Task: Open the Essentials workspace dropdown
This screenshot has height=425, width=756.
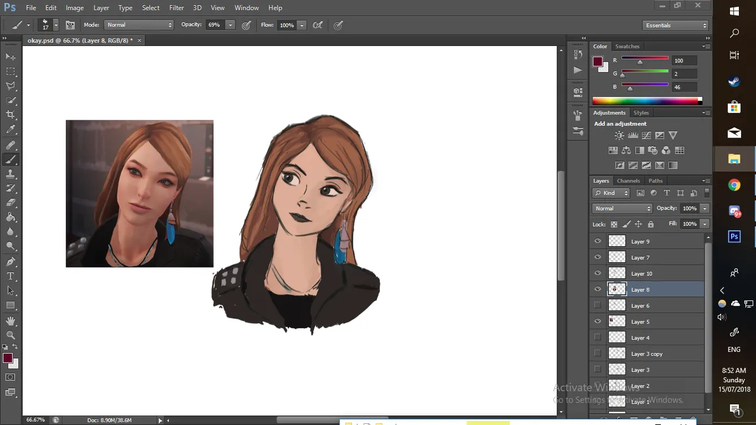Action: [x=676, y=25]
